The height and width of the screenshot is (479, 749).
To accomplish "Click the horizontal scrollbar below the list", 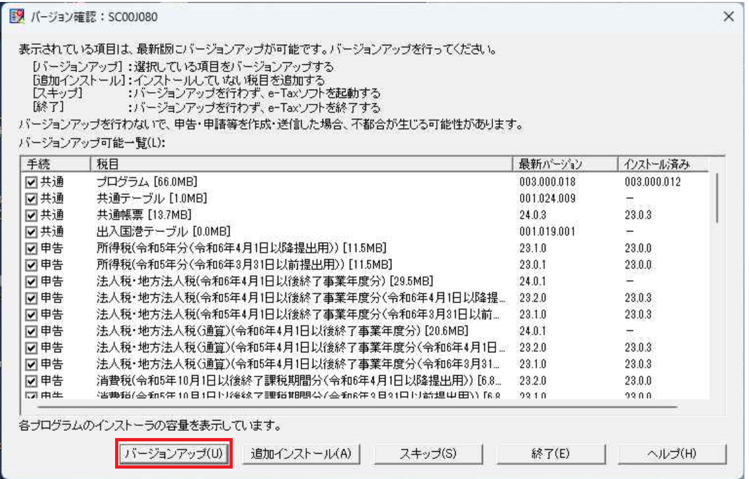I will pyautogui.click(x=351, y=407).
